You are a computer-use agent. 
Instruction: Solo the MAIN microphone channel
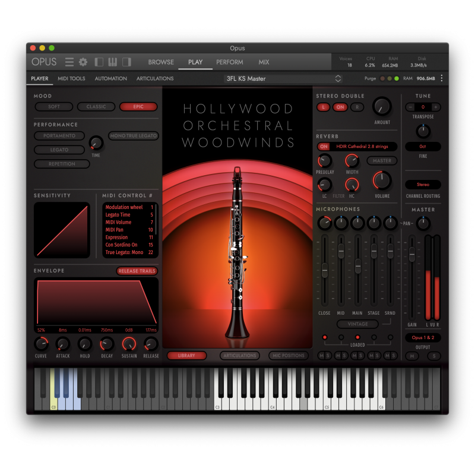pyautogui.click(x=361, y=356)
